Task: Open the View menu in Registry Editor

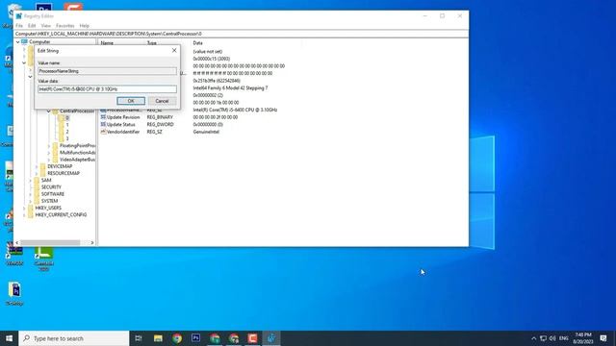Action: pos(46,26)
